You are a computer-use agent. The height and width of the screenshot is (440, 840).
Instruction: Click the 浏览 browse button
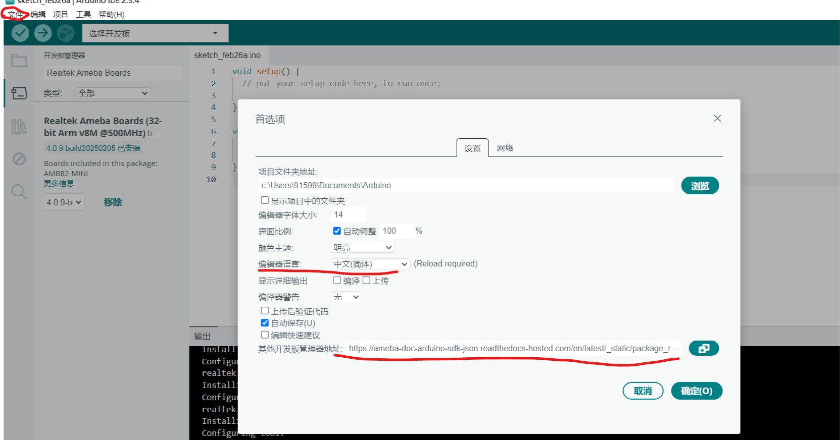tap(700, 186)
